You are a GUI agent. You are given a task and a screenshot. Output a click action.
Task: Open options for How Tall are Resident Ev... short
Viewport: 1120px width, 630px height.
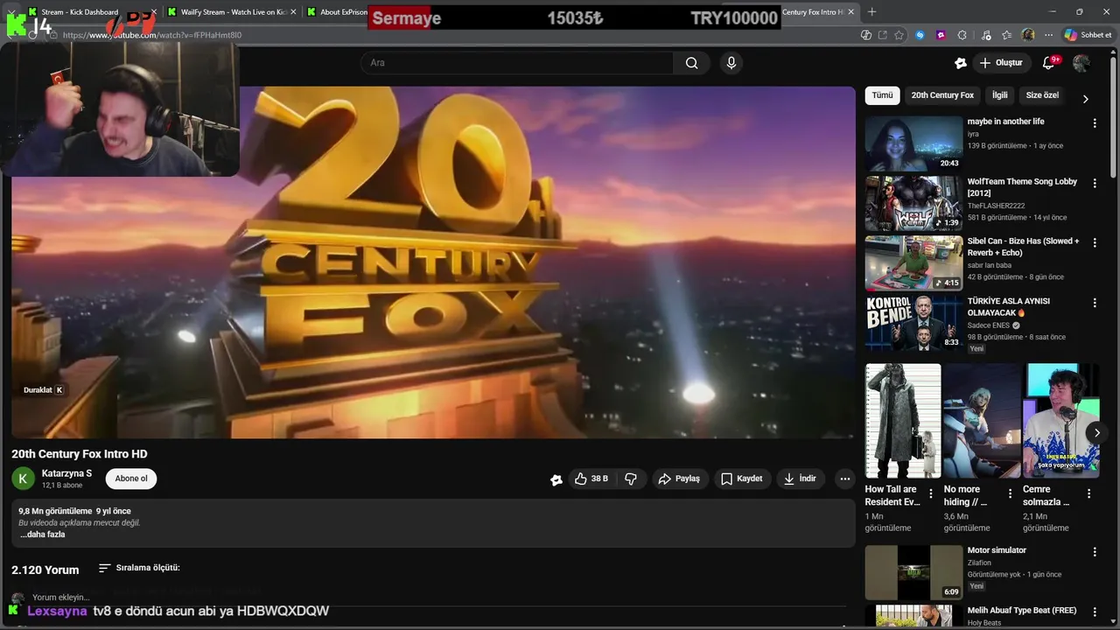click(x=931, y=493)
